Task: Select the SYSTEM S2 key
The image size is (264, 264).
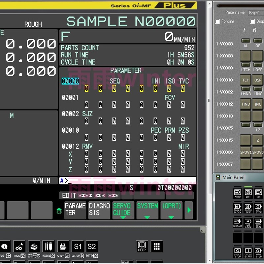Action: 92,246
